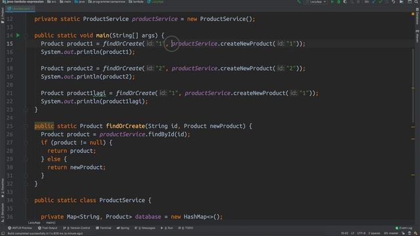The width and height of the screenshot is (420, 236).
Task: Click 'product1lagi' variable on line 21
Action: [x=86, y=93]
